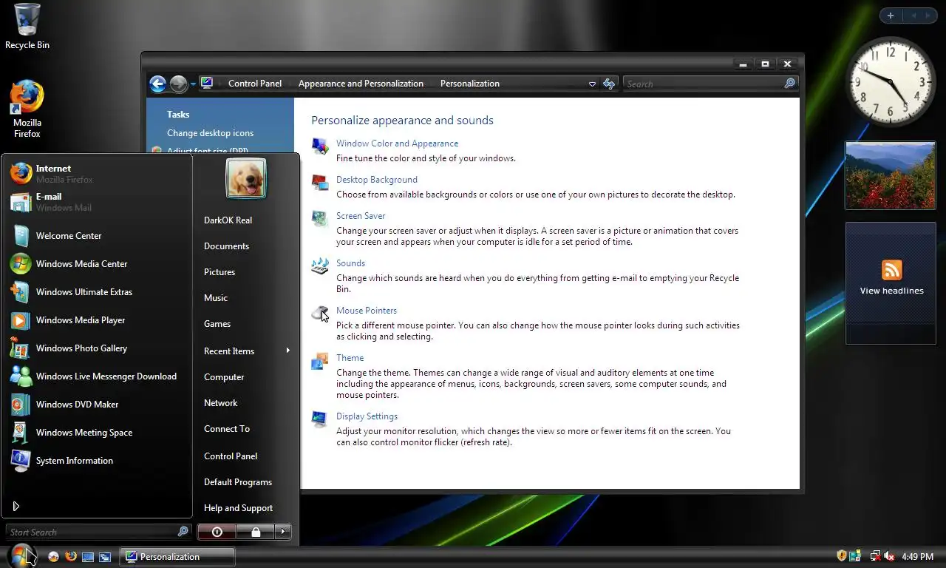Click the Start Search magnifier icon
Viewport: 946px width, 568px height.
[183, 531]
